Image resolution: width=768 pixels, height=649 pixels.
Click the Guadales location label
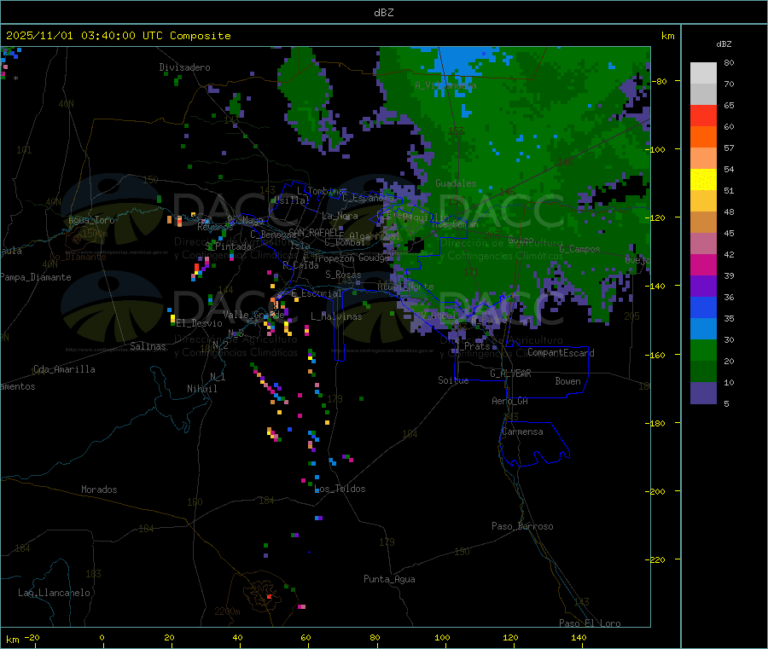(x=456, y=183)
